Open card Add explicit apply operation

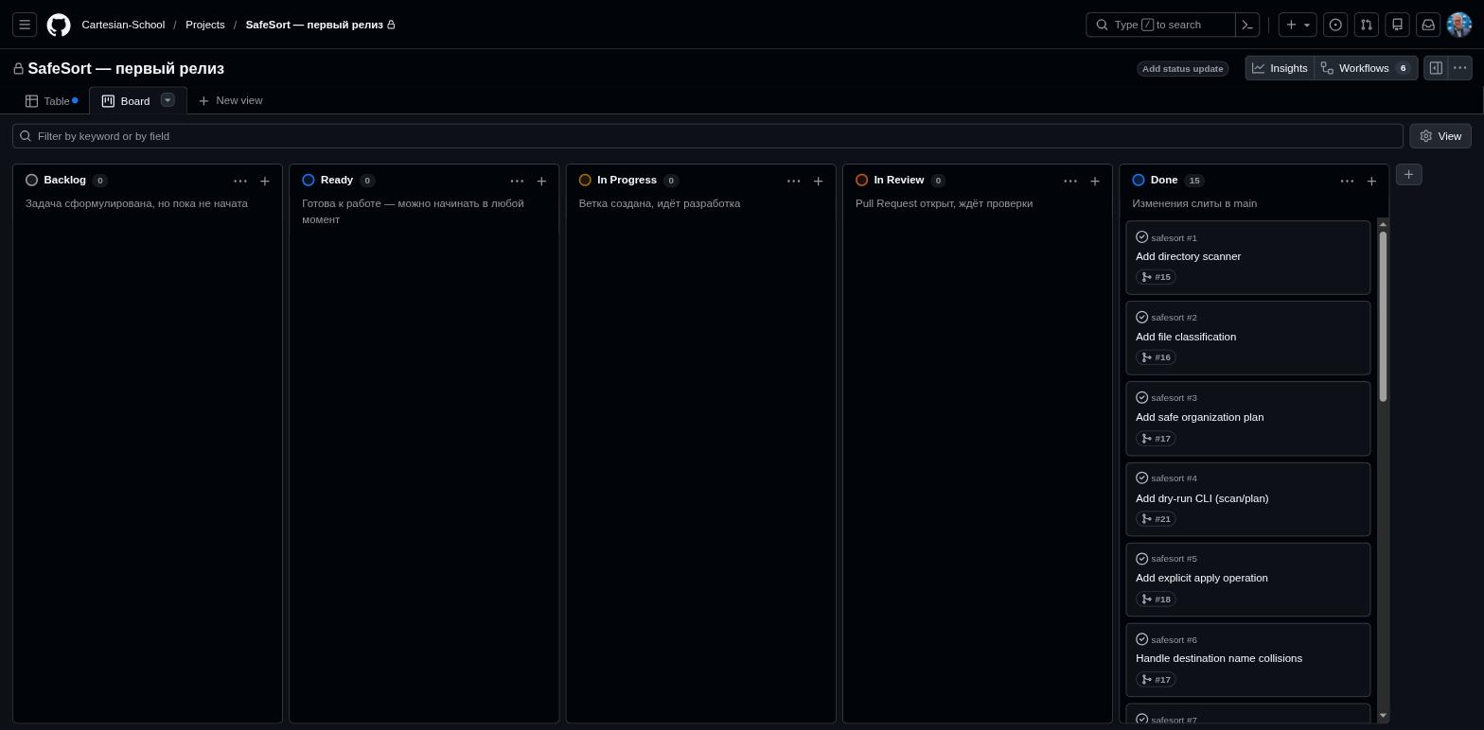[1201, 578]
